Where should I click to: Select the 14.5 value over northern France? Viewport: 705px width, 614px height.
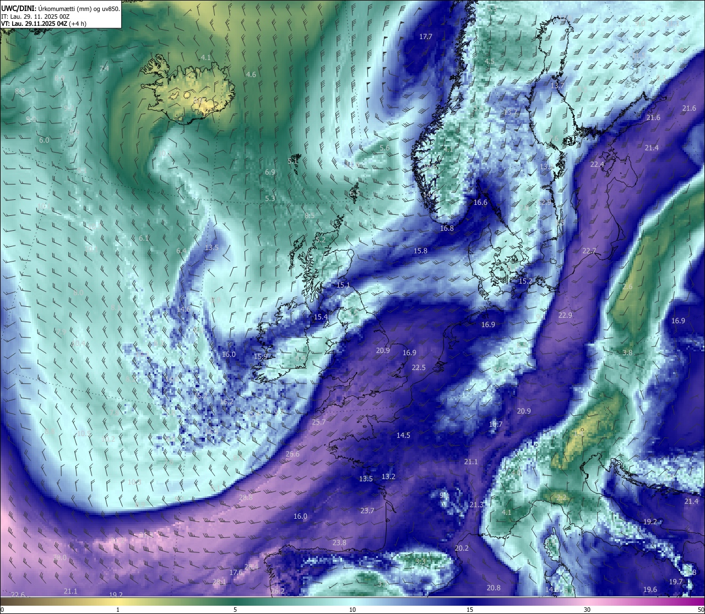click(403, 436)
